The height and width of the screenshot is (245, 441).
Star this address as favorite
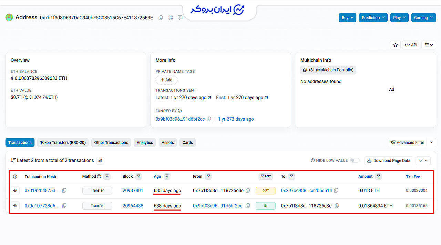395,45
